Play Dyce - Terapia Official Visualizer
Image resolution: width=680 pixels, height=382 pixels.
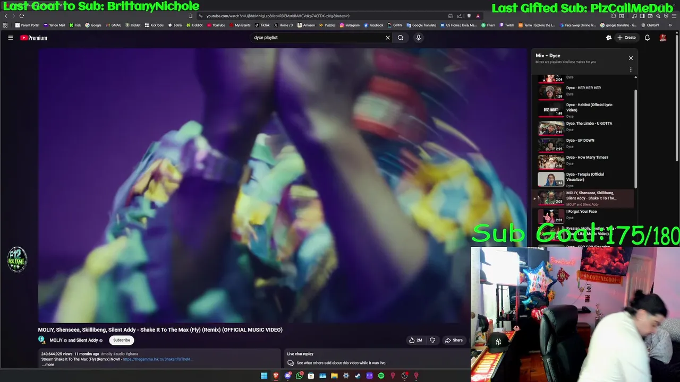(583, 179)
